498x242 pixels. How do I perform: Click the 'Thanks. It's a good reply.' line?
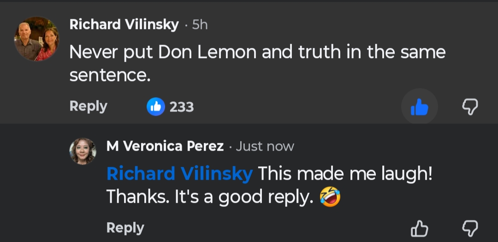[x=211, y=197]
